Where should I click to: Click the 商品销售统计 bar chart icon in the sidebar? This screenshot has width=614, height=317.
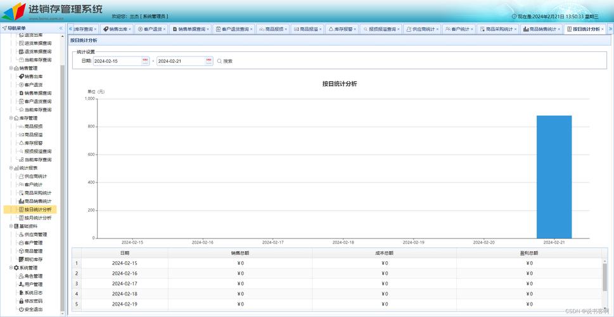[22, 201]
